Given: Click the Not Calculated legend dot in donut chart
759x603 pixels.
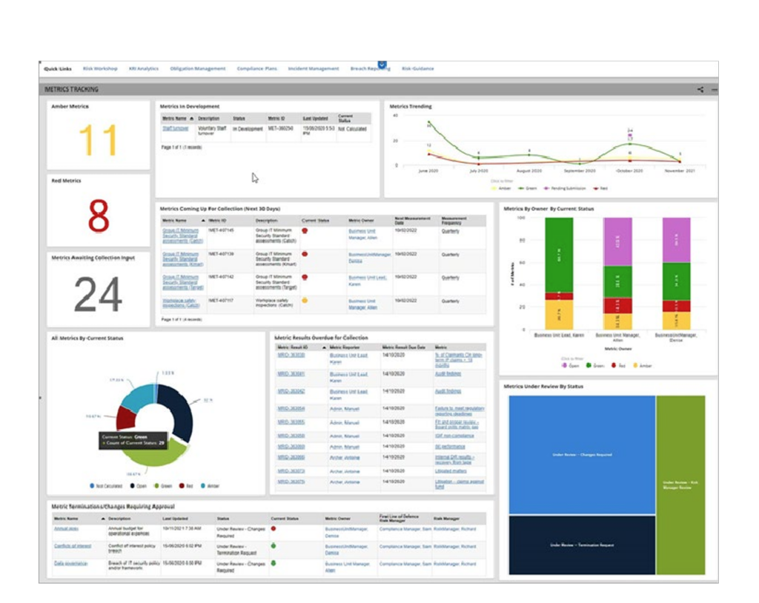Looking at the screenshot, I should (x=92, y=486).
